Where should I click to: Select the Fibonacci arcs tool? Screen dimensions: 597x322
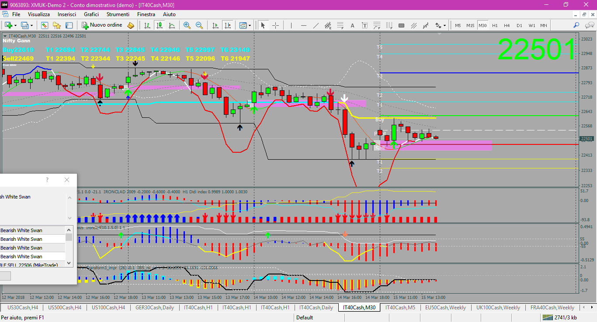tap(377, 25)
